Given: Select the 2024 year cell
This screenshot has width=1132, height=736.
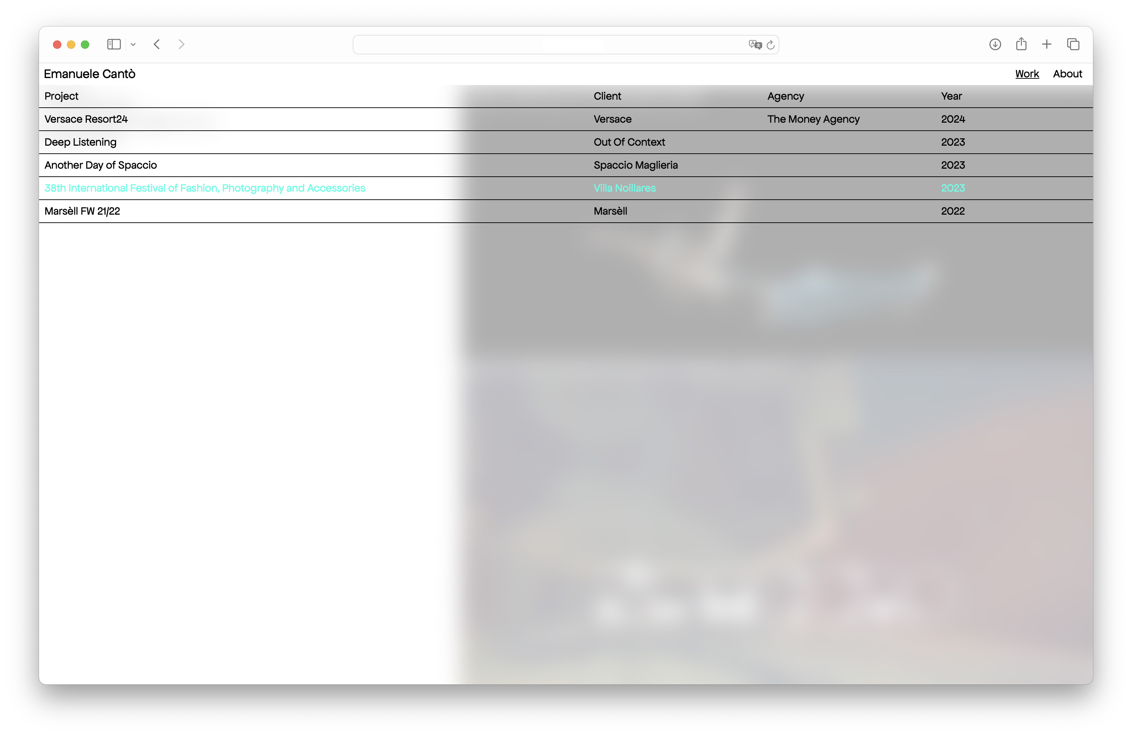Looking at the screenshot, I should 953,119.
